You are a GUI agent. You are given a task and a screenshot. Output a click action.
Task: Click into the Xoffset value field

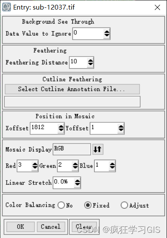[44, 128]
